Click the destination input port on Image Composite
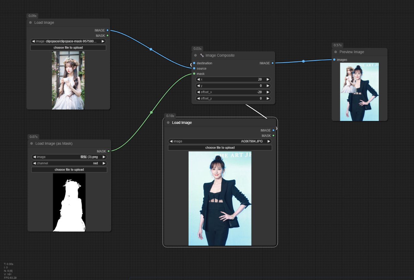Screen dimensions: 414x280 pos(194,63)
